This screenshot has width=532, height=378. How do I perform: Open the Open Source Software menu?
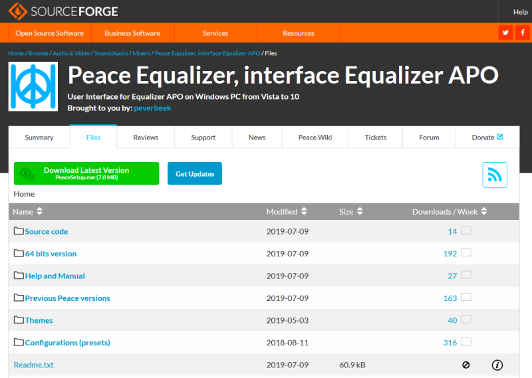coord(49,33)
